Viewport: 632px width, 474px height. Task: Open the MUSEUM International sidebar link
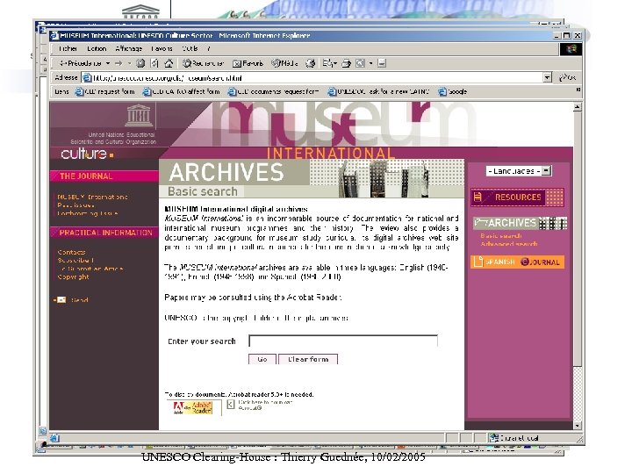pos(92,197)
